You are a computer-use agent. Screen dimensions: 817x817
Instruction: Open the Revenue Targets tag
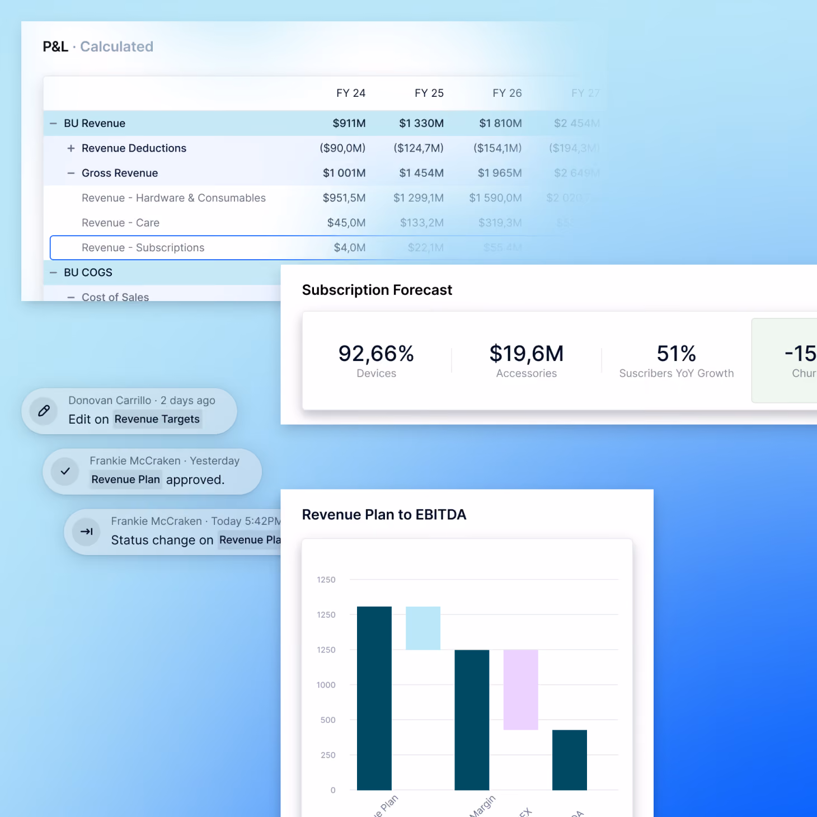coord(157,419)
